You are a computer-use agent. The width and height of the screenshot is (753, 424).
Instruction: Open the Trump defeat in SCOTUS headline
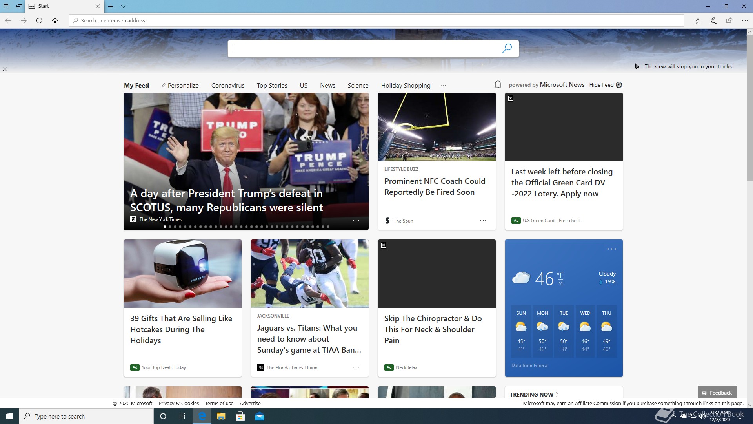tap(226, 200)
